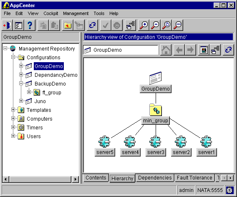
Task: Click the clock icon in status bar
Action: point(229,190)
